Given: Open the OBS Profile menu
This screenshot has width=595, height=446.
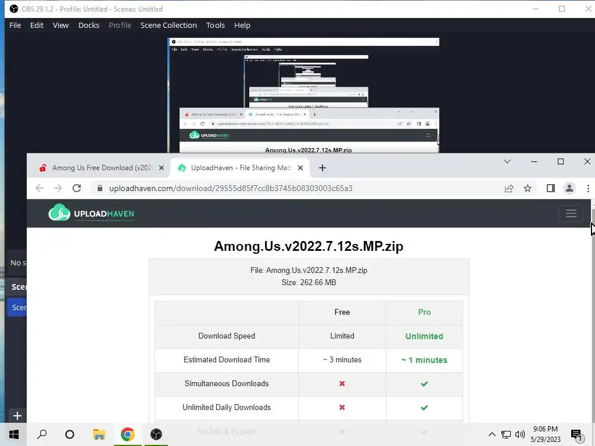Looking at the screenshot, I should pyautogui.click(x=120, y=26).
